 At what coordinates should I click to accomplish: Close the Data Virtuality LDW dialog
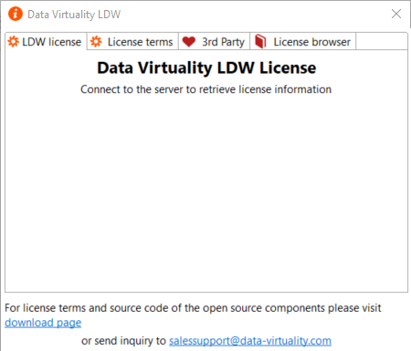tap(396, 14)
